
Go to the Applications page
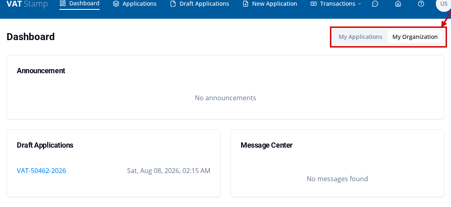134,4
